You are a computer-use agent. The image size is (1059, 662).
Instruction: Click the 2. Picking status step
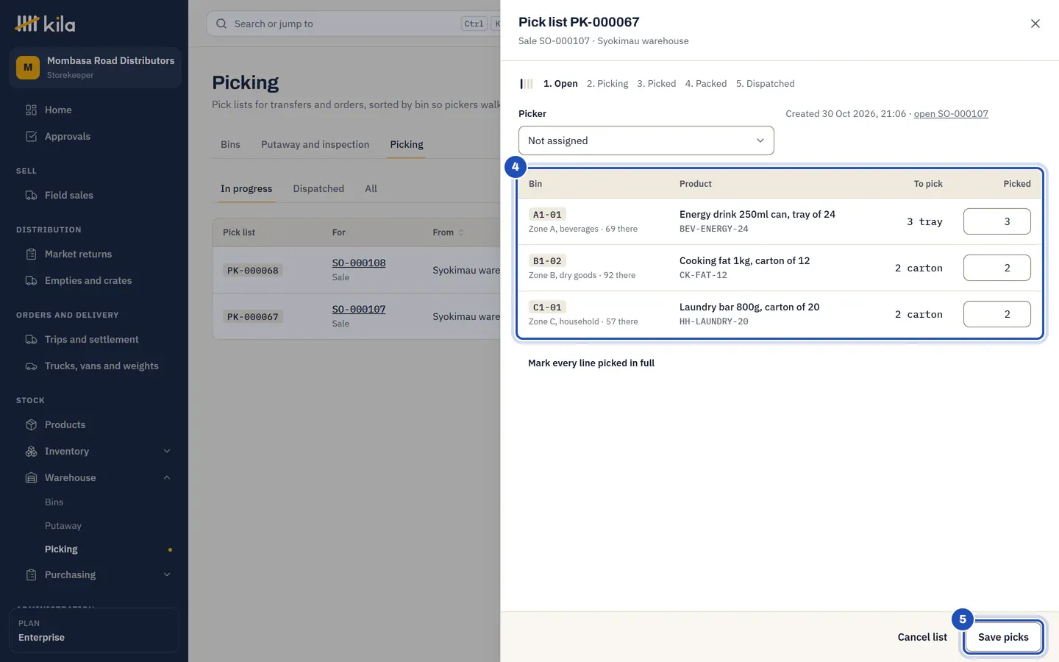click(607, 84)
